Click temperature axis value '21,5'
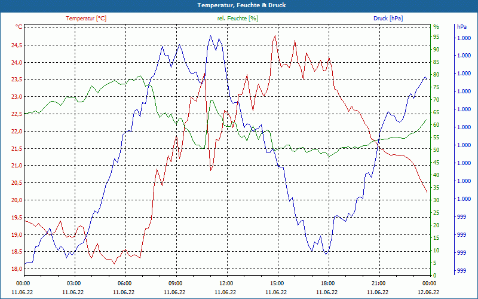This screenshot has width=478, height=299. pyautogui.click(x=17, y=148)
